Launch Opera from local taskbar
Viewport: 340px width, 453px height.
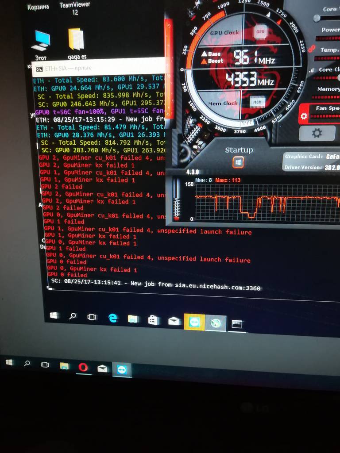click(83, 367)
